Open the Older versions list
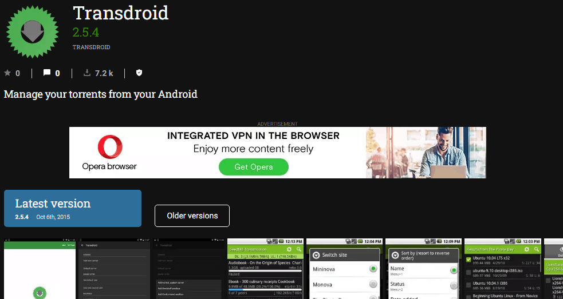The image size is (563, 299). [x=192, y=216]
